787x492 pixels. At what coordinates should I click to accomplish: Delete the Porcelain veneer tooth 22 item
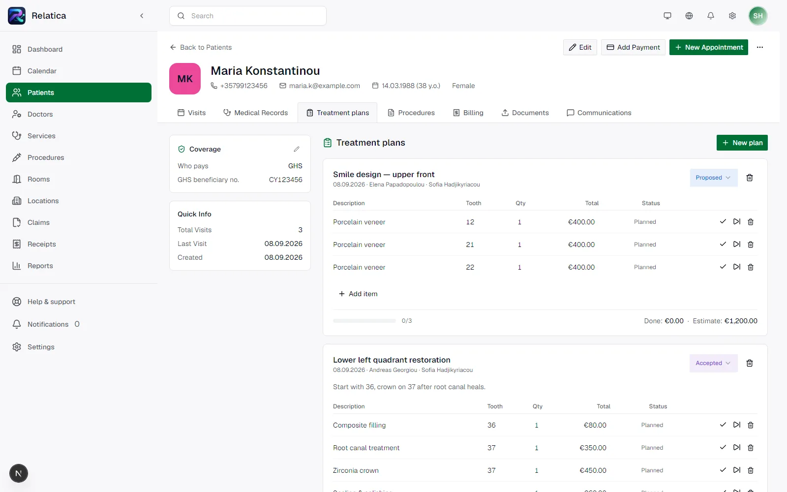pyautogui.click(x=751, y=267)
